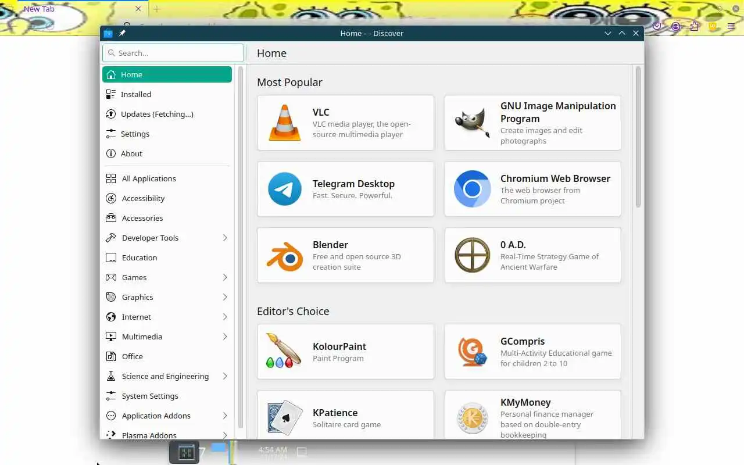This screenshot has width=744, height=465.
Task: Click the Application Addons icon
Action: pos(111,416)
